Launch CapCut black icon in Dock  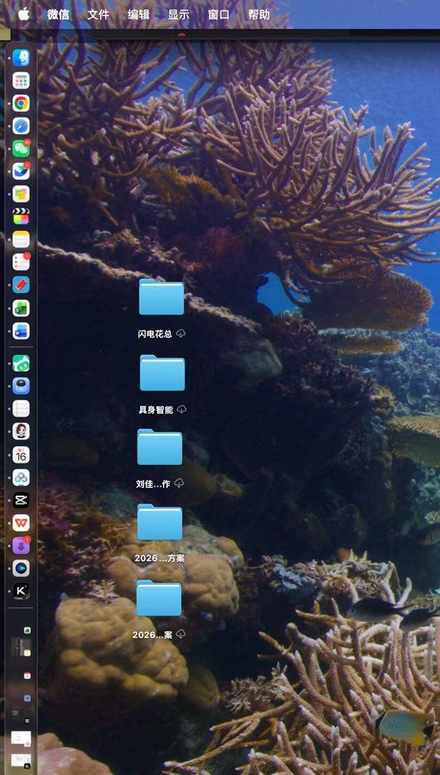pyautogui.click(x=21, y=500)
